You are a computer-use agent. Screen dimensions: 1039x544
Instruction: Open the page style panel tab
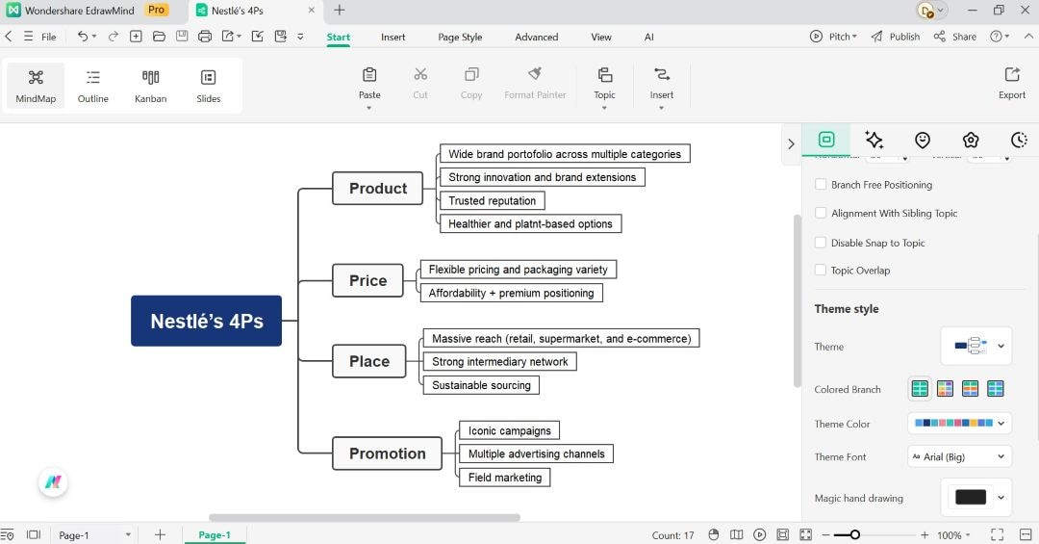826,140
